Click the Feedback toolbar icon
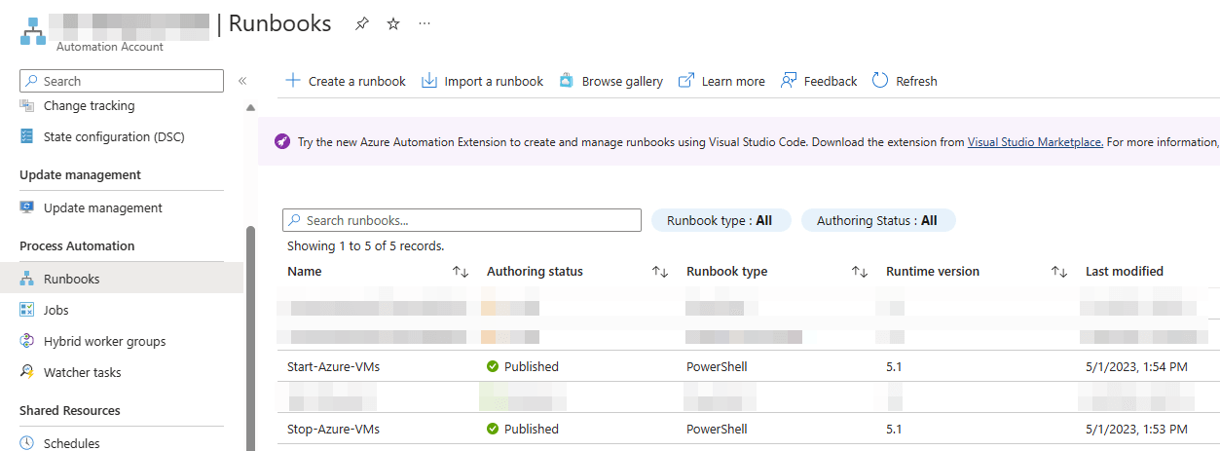The width and height of the screenshot is (1220, 451). click(789, 81)
